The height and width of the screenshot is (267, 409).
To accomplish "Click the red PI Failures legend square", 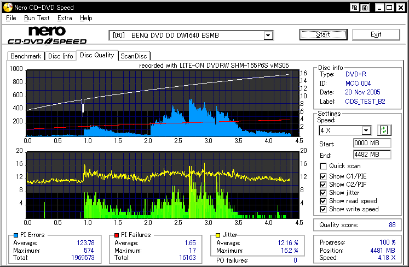I will (x=117, y=235).
